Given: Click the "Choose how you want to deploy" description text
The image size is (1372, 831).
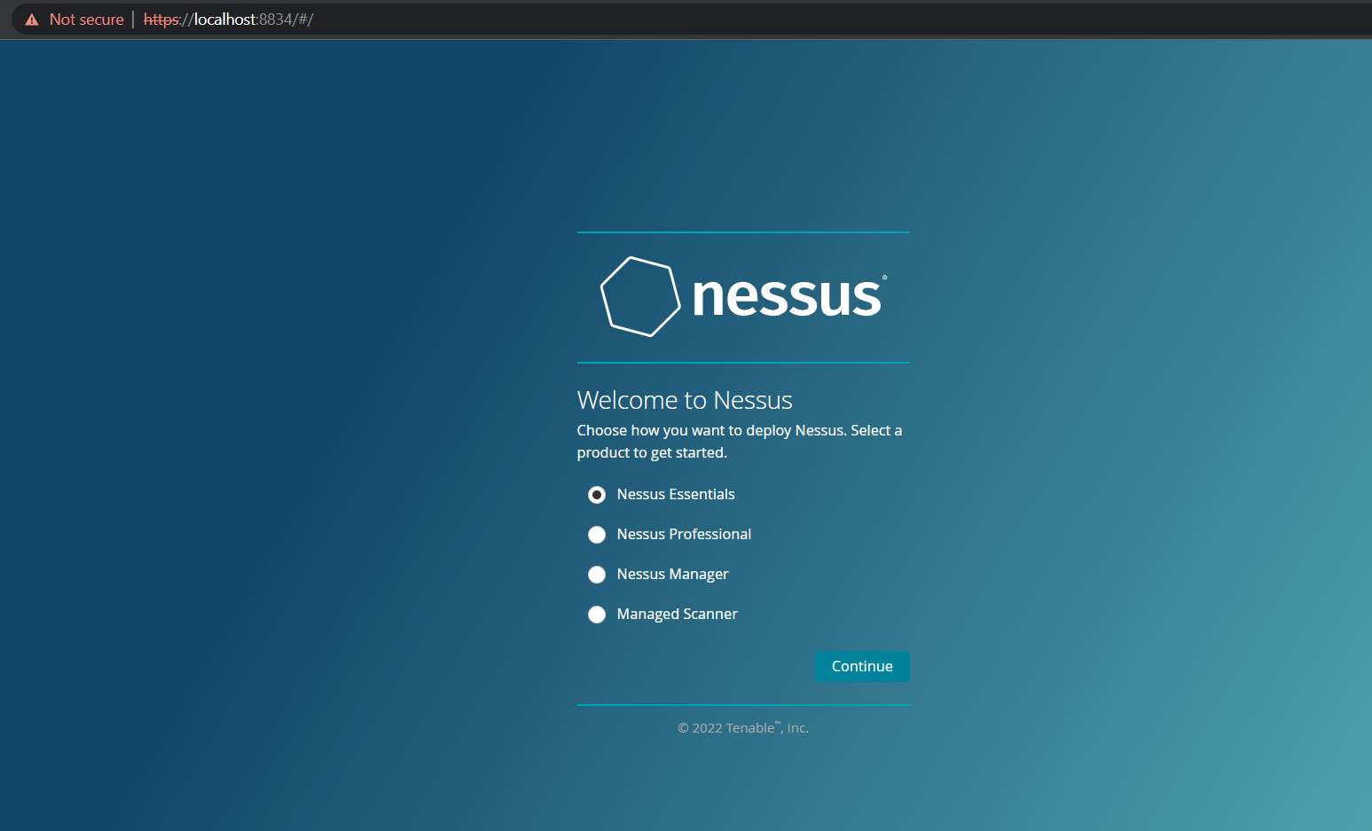Looking at the screenshot, I should click(x=740, y=442).
